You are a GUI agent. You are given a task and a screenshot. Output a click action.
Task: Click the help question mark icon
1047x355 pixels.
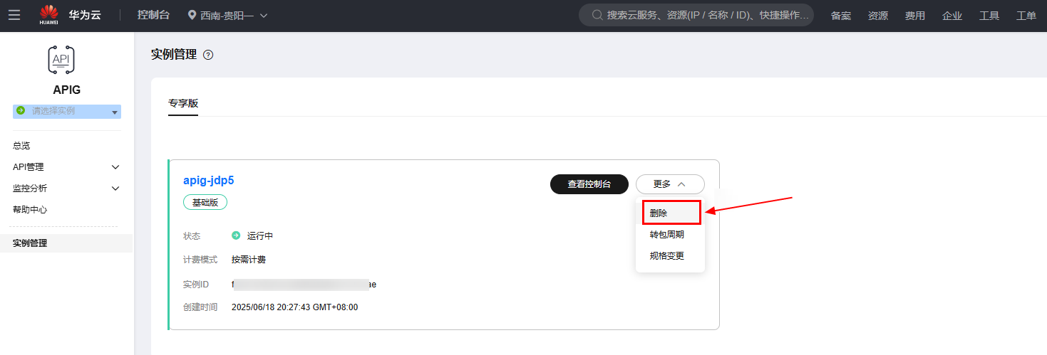tap(208, 55)
